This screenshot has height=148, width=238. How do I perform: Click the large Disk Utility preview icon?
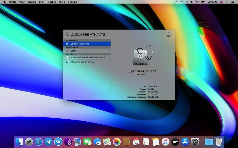pos(143,56)
